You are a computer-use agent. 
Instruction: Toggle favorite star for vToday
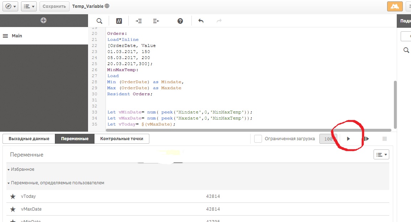(x=13, y=196)
